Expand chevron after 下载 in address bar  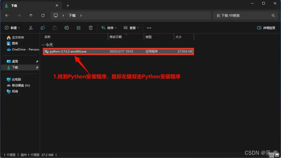tap(81, 16)
